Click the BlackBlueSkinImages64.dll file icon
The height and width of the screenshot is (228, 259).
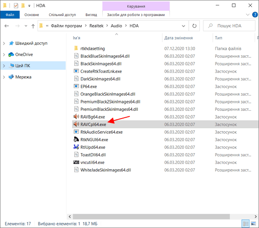coord(76,56)
